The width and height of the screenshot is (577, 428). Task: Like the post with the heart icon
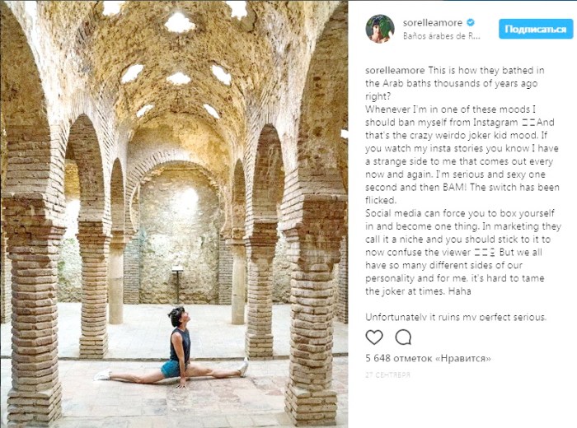coord(374,337)
